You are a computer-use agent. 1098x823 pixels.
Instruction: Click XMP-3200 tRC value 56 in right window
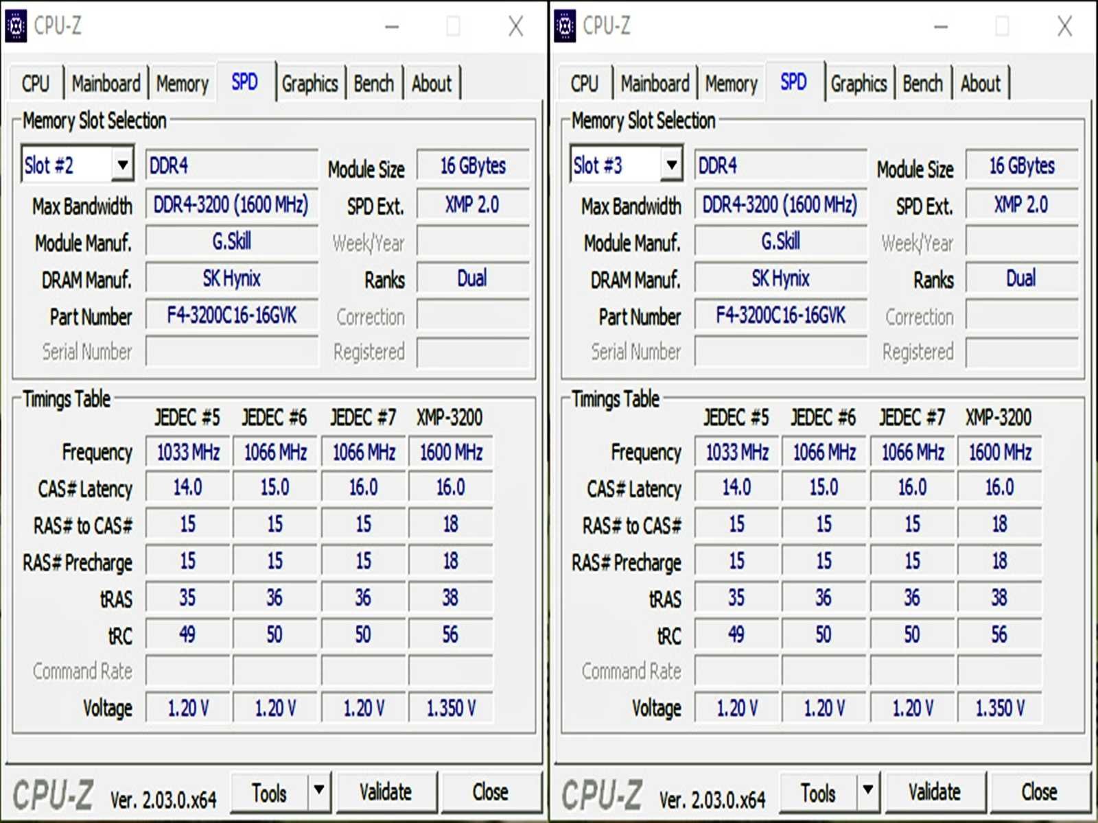(1000, 634)
